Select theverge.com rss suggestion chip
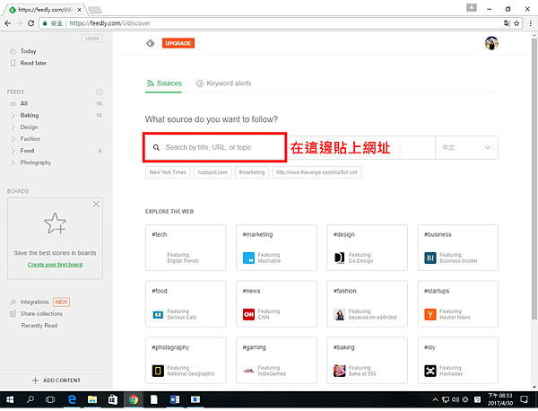 tap(317, 172)
